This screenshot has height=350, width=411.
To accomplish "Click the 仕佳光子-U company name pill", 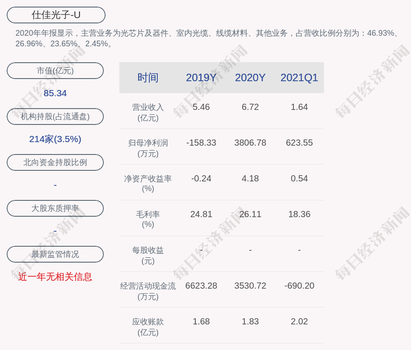I will point(56,15).
